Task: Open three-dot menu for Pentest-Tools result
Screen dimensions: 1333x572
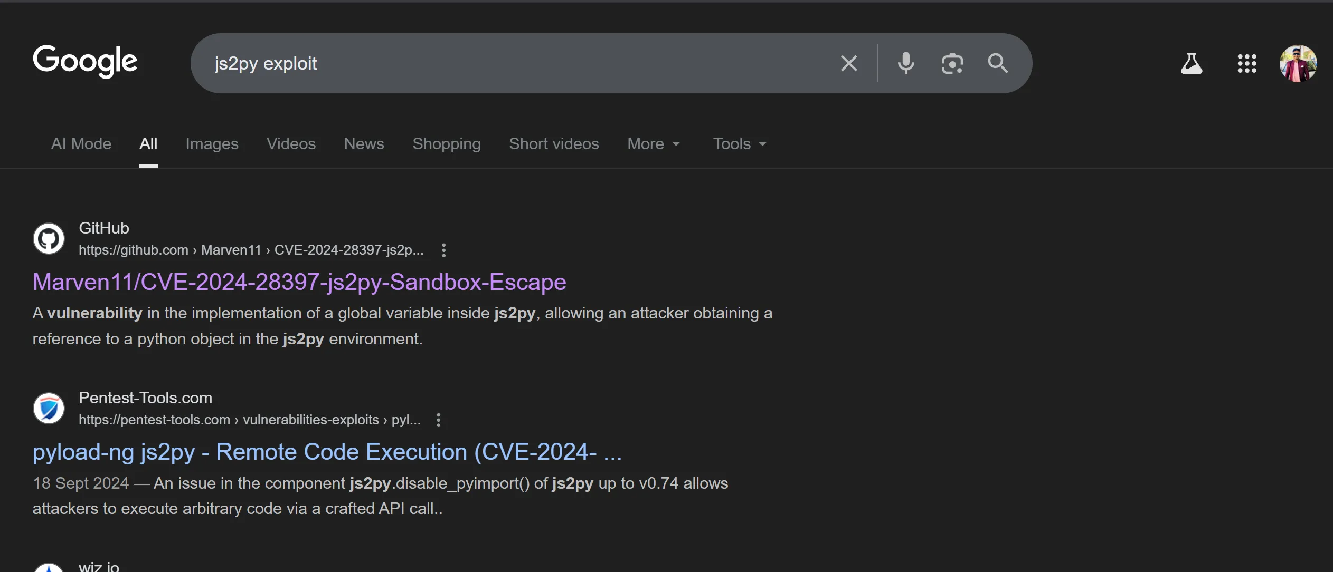Action: (x=438, y=420)
